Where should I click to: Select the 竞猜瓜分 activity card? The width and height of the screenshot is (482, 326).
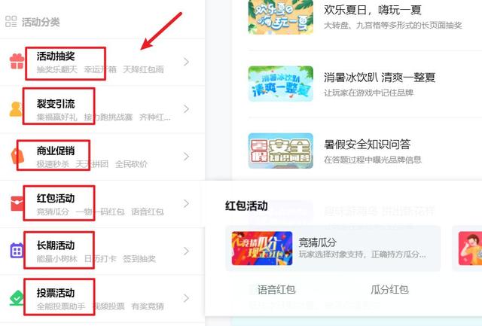tap(333, 248)
